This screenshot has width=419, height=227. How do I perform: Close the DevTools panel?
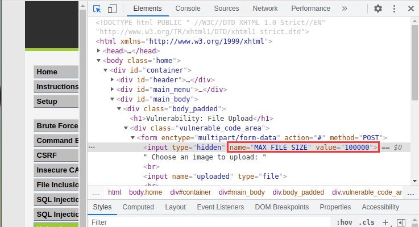point(411,9)
